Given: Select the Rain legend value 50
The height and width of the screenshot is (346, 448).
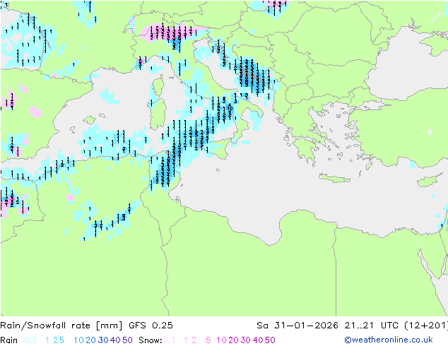Looking at the screenshot, I should [127, 340].
